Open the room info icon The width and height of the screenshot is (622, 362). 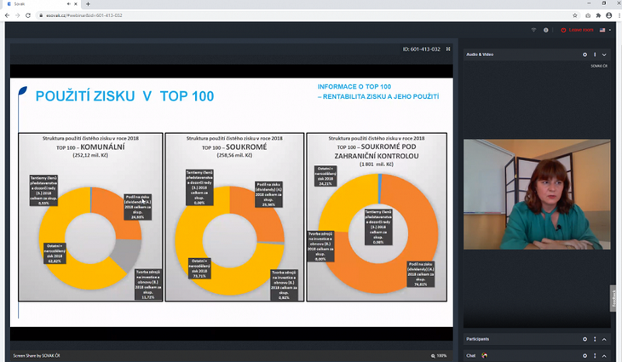[x=546, y=30]
